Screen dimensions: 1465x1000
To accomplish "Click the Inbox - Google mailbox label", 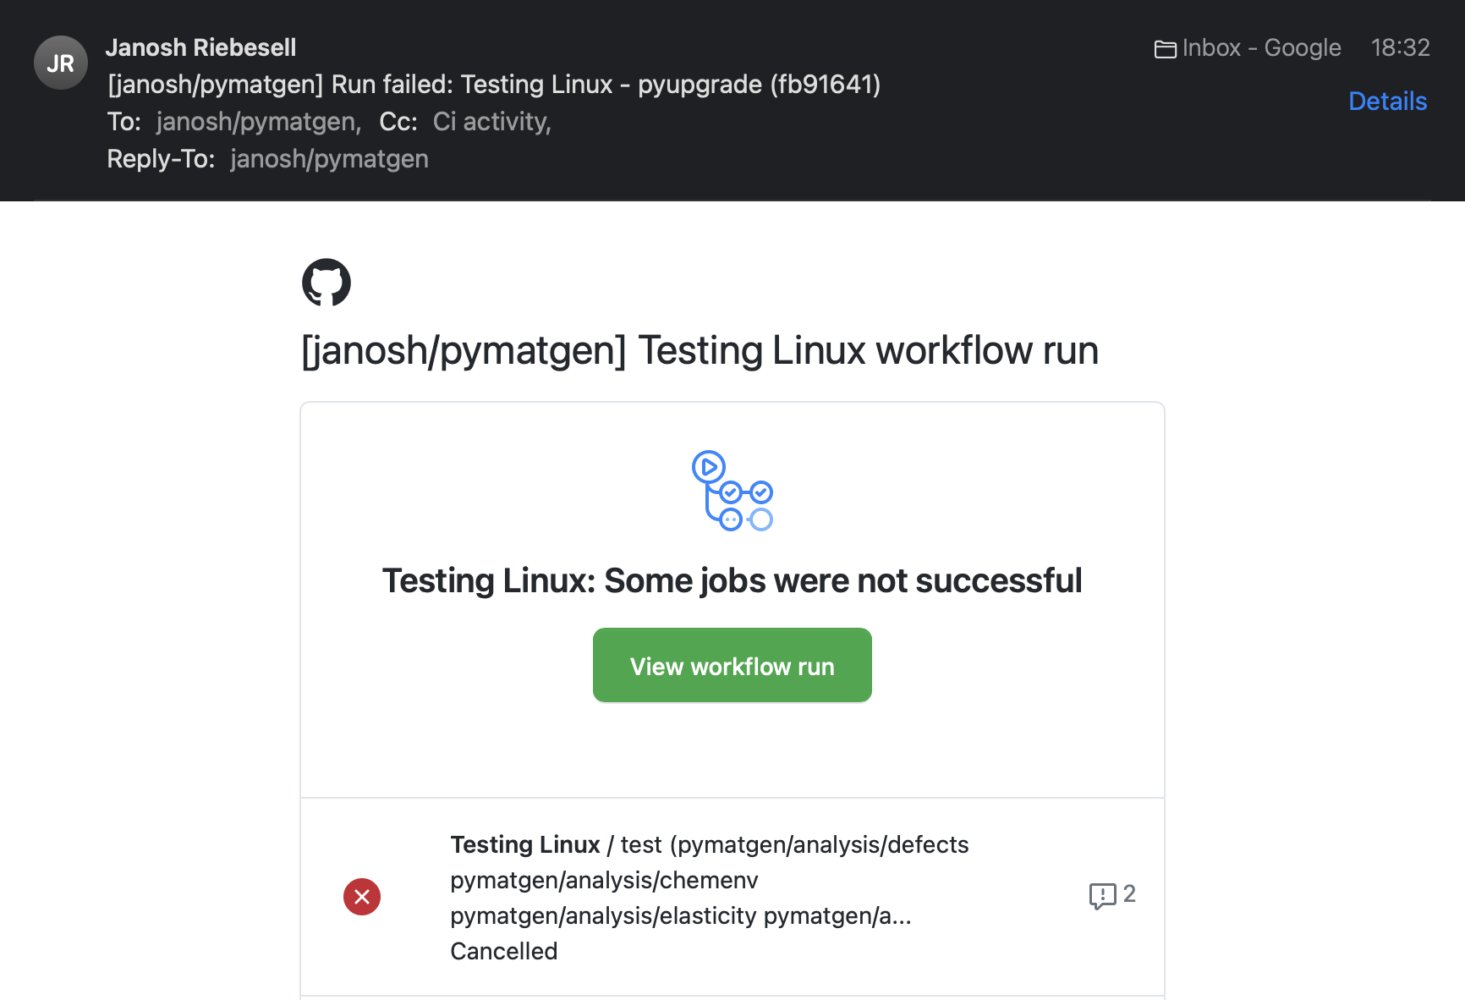I will point(1261,48).
